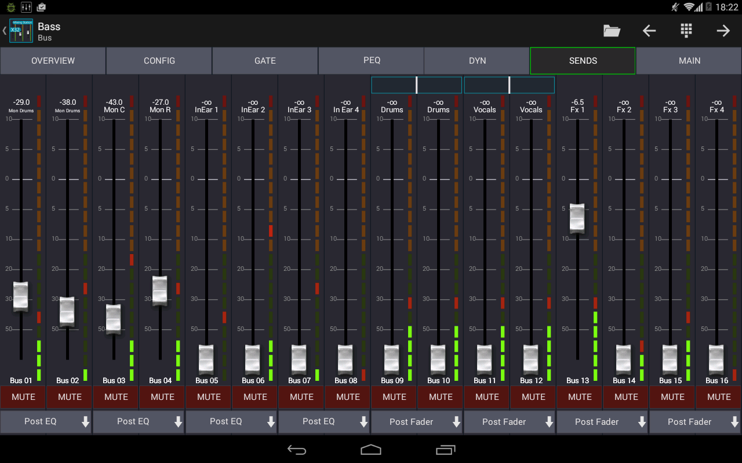Click the right arrow to go to next channel
This screenshot has height=463, width=742.
click(723, 31)
